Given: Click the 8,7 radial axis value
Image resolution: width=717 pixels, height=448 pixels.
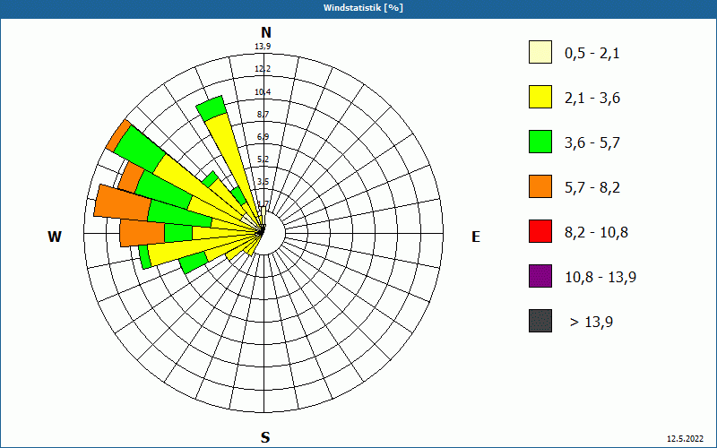Looking at the screenshot, I should tap(263, 115).
